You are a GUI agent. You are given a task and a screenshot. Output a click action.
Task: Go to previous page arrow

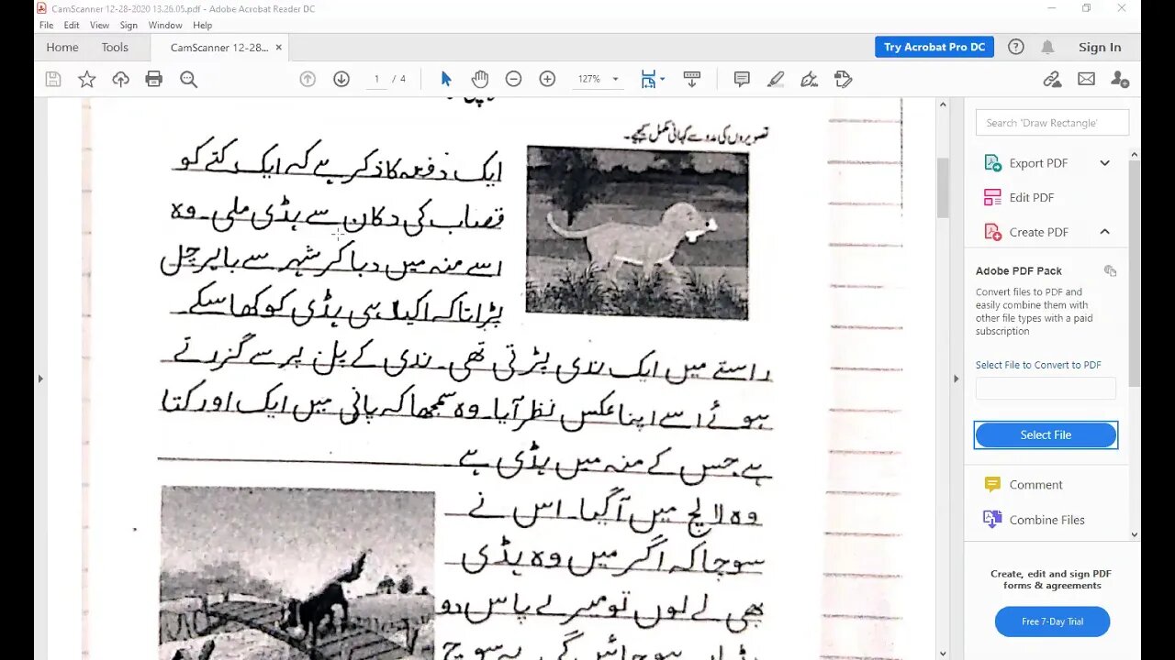[x=308, y=80]
